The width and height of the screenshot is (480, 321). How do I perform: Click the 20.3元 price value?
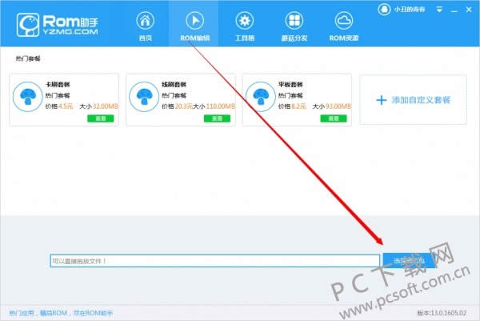[184, 106]
